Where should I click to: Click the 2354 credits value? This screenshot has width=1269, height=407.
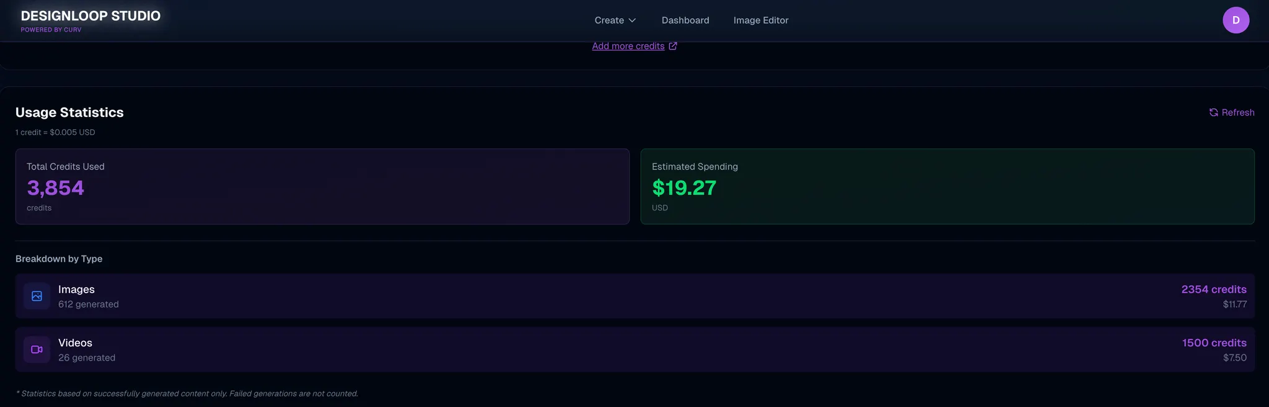[x=1213, y=289]
